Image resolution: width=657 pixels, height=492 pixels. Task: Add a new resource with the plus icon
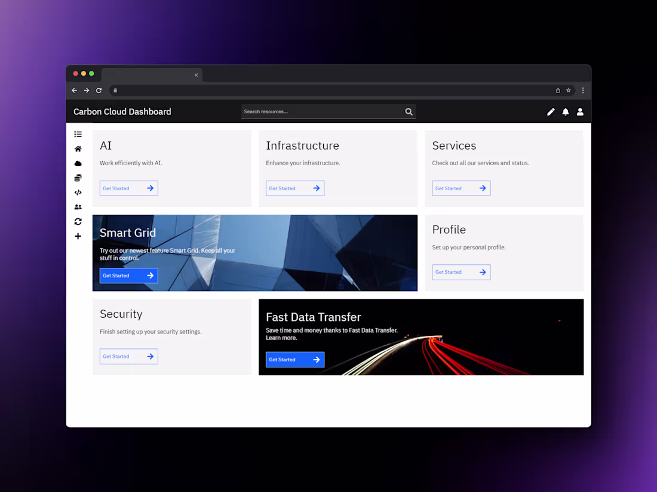pos(78,236)
